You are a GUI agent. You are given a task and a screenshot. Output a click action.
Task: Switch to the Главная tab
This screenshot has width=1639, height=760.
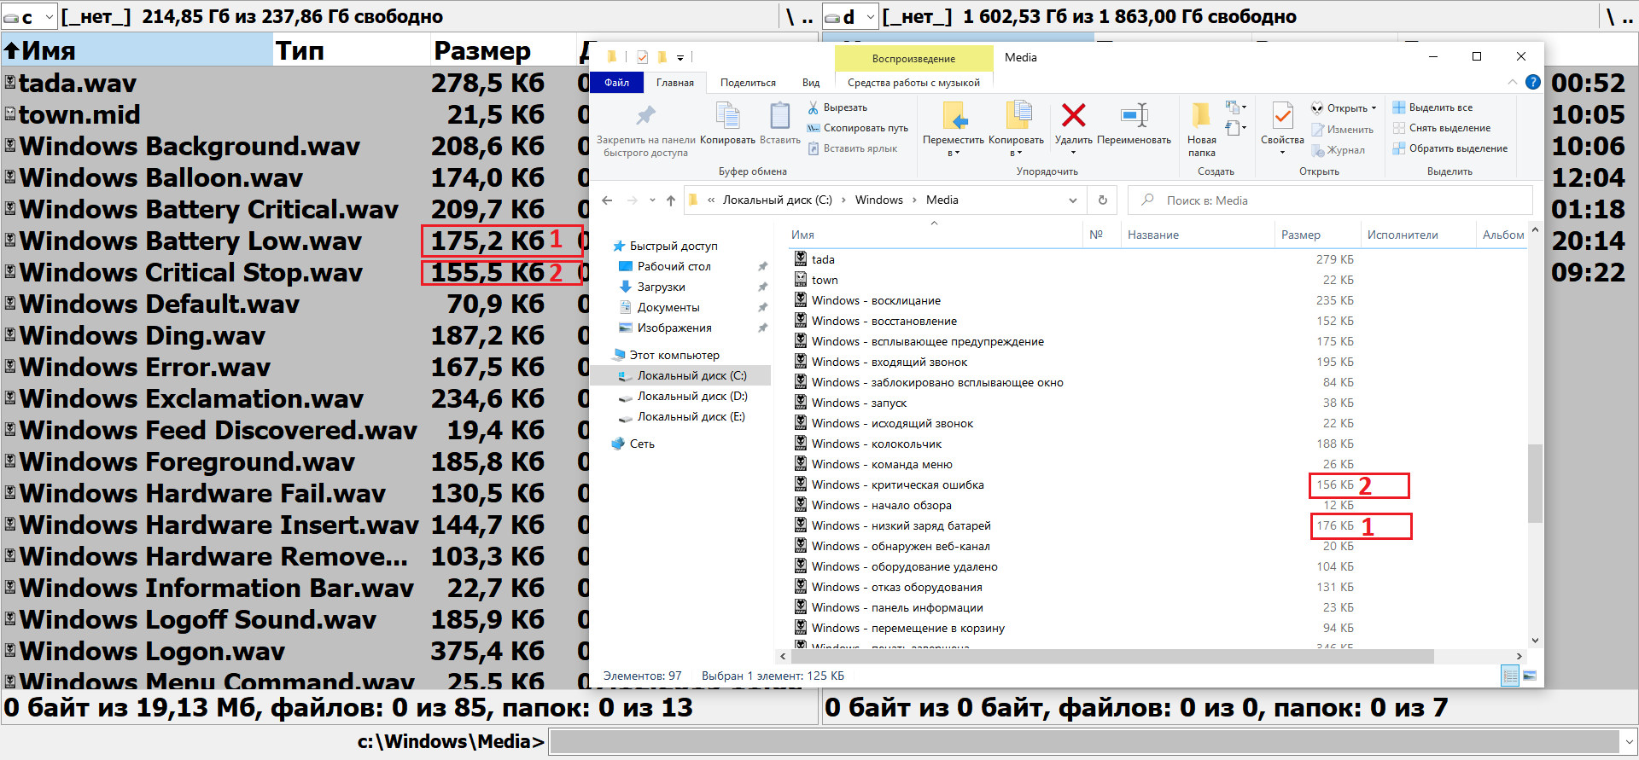[x=675, y=83]
